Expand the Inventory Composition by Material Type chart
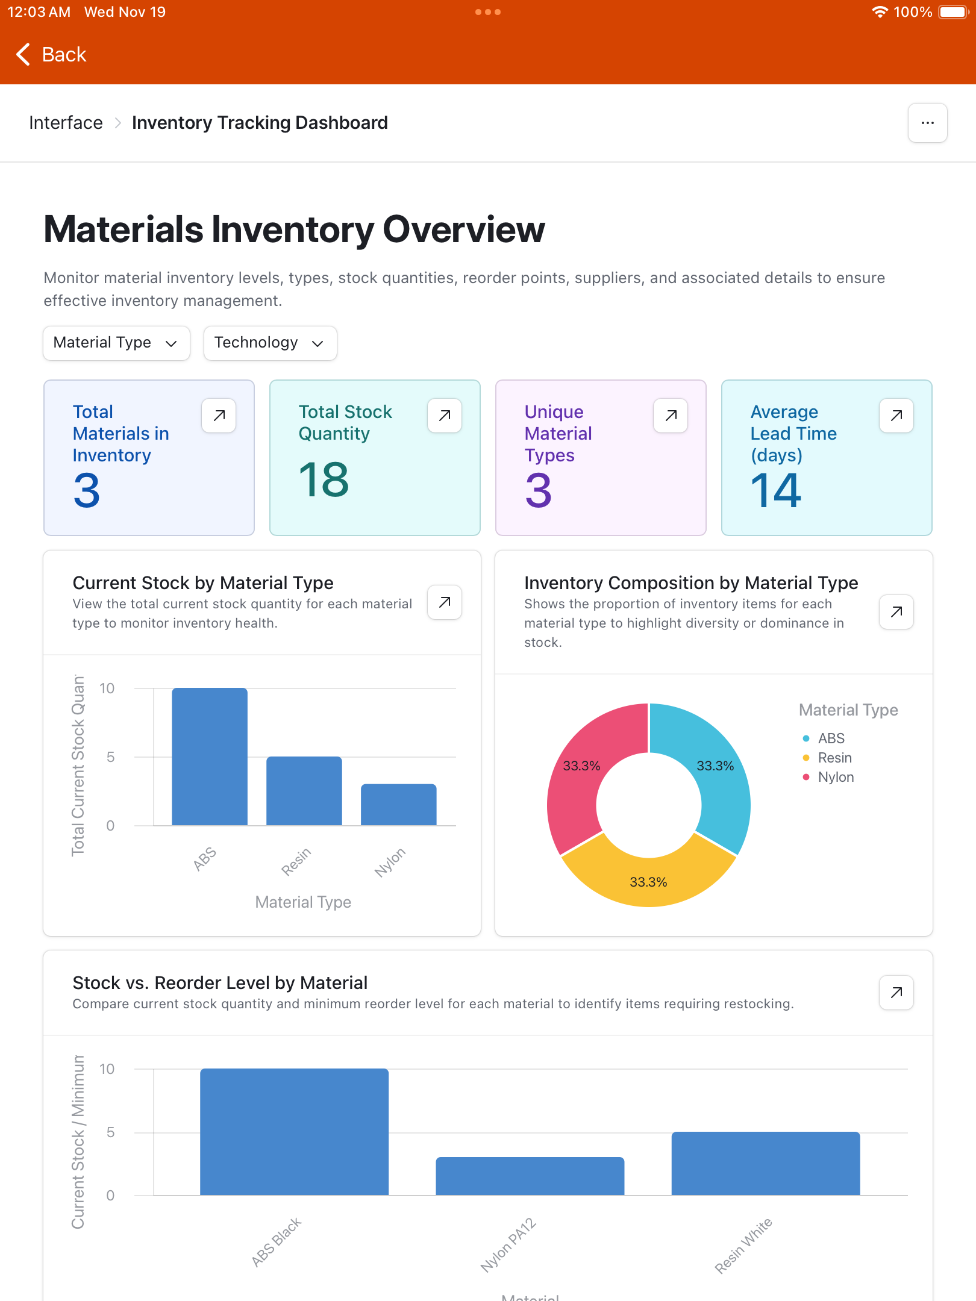 pos(895,611)
